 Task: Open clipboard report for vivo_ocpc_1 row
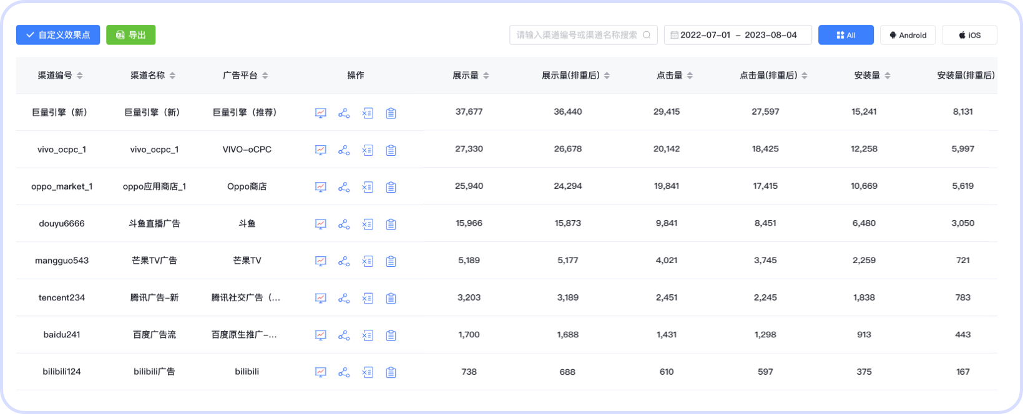point(391,150)
